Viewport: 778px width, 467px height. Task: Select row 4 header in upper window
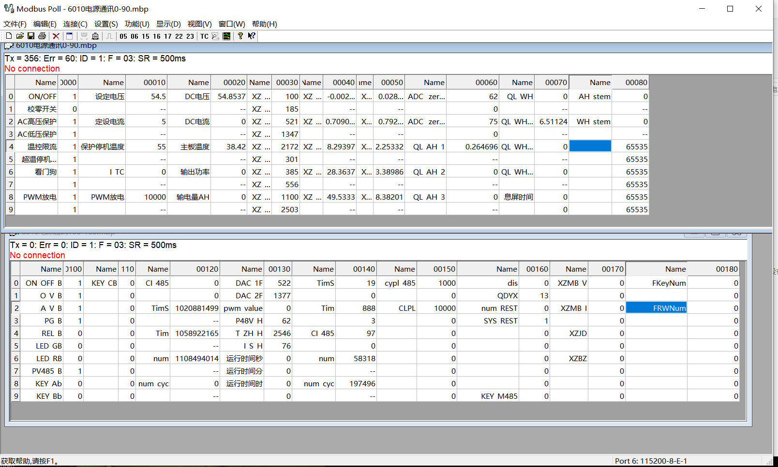point(11,146)
